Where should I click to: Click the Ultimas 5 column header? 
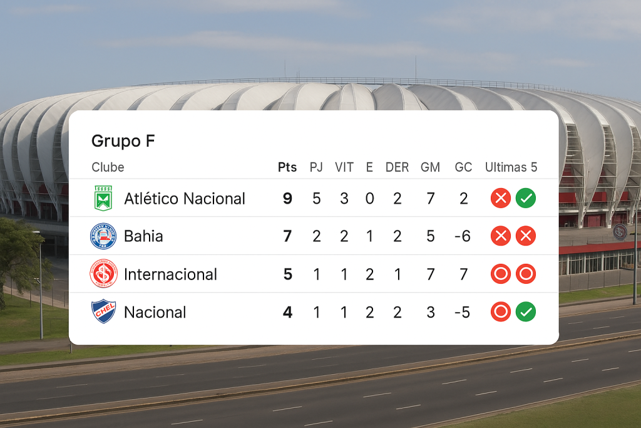pyautogui.click(x=511, y=167)
